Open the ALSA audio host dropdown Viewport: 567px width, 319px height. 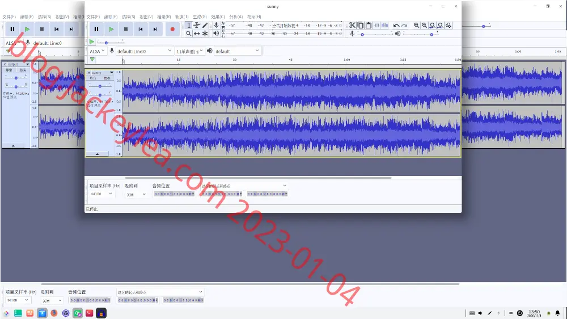tap(97, 51)
